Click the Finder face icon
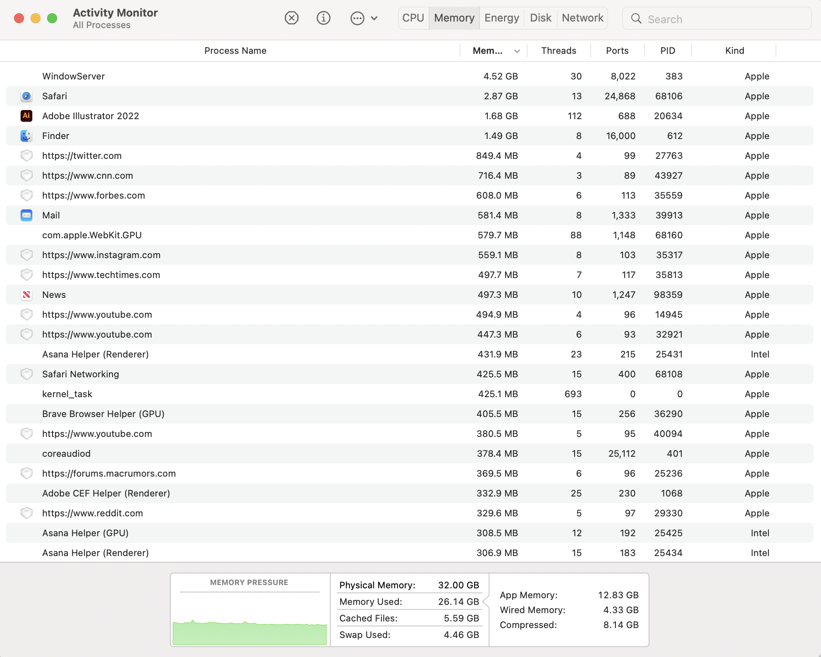This screenshot has width=821, height=657. click(x=26, y=136)
